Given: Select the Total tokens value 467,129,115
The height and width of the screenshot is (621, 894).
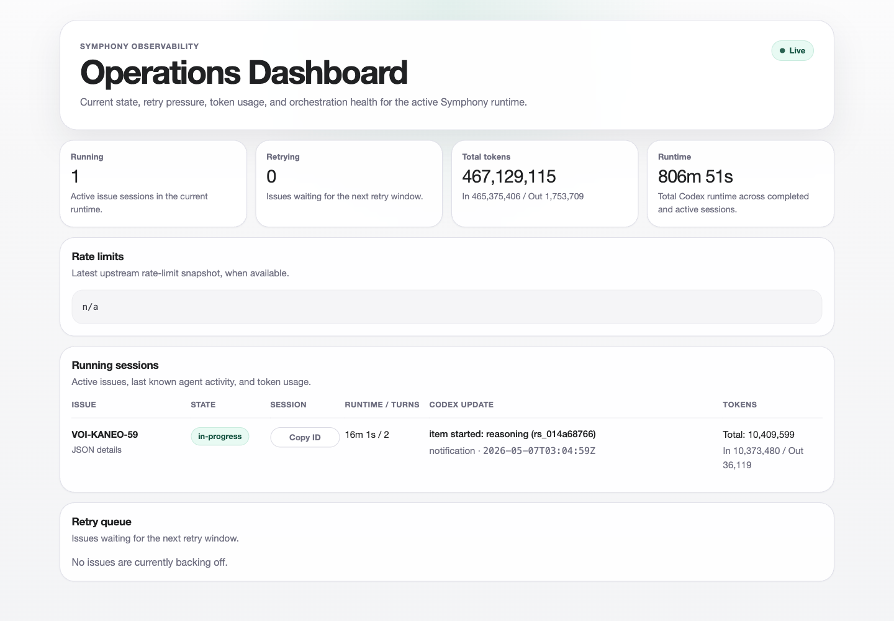Looking at the screenshot, I should pos(509,176).
